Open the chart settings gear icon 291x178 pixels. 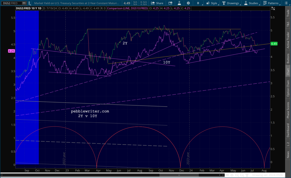click(188, 3)
